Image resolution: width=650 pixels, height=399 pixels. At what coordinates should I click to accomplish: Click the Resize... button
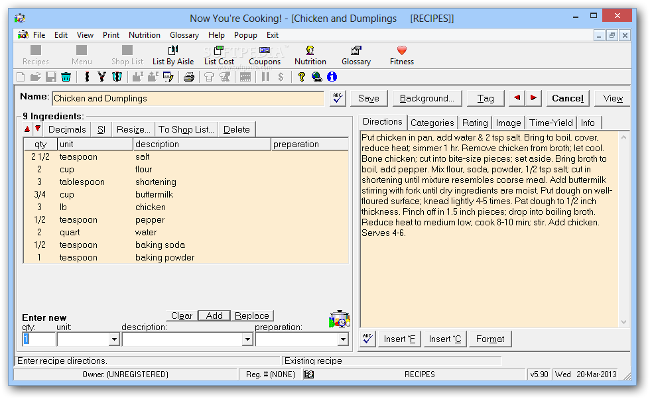coord(133,129)
